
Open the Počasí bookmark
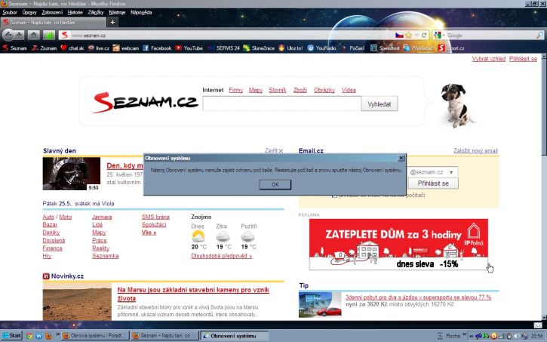[x=352, y=48]
